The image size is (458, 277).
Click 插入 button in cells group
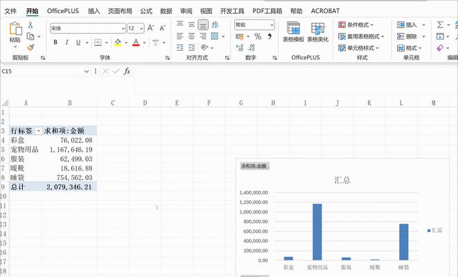tap(407, 25)
